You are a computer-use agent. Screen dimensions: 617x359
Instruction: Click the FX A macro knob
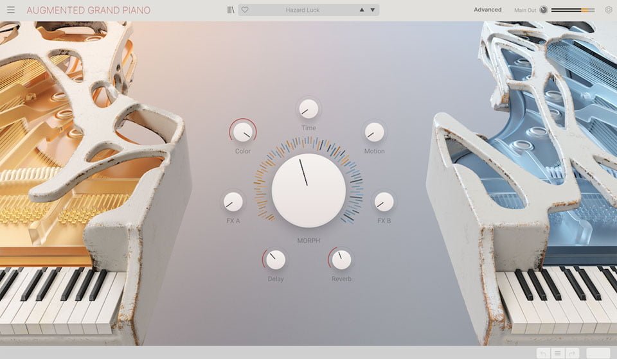click(x=233, y=202)
